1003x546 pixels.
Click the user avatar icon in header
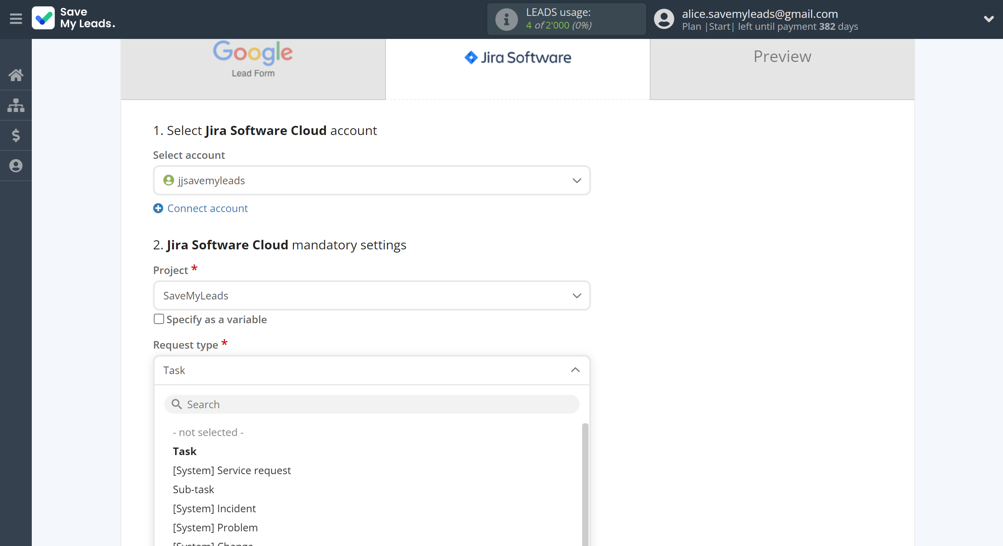664,19
